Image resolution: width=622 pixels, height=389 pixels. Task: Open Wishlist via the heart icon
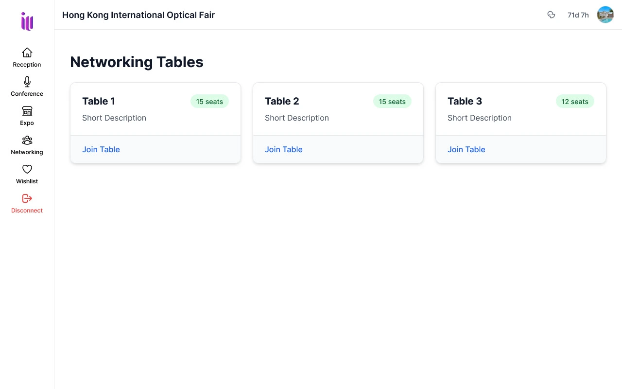point(27,169)
